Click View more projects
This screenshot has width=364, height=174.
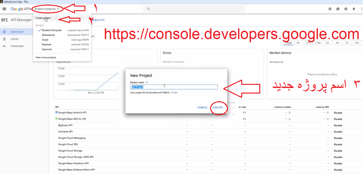46,57
